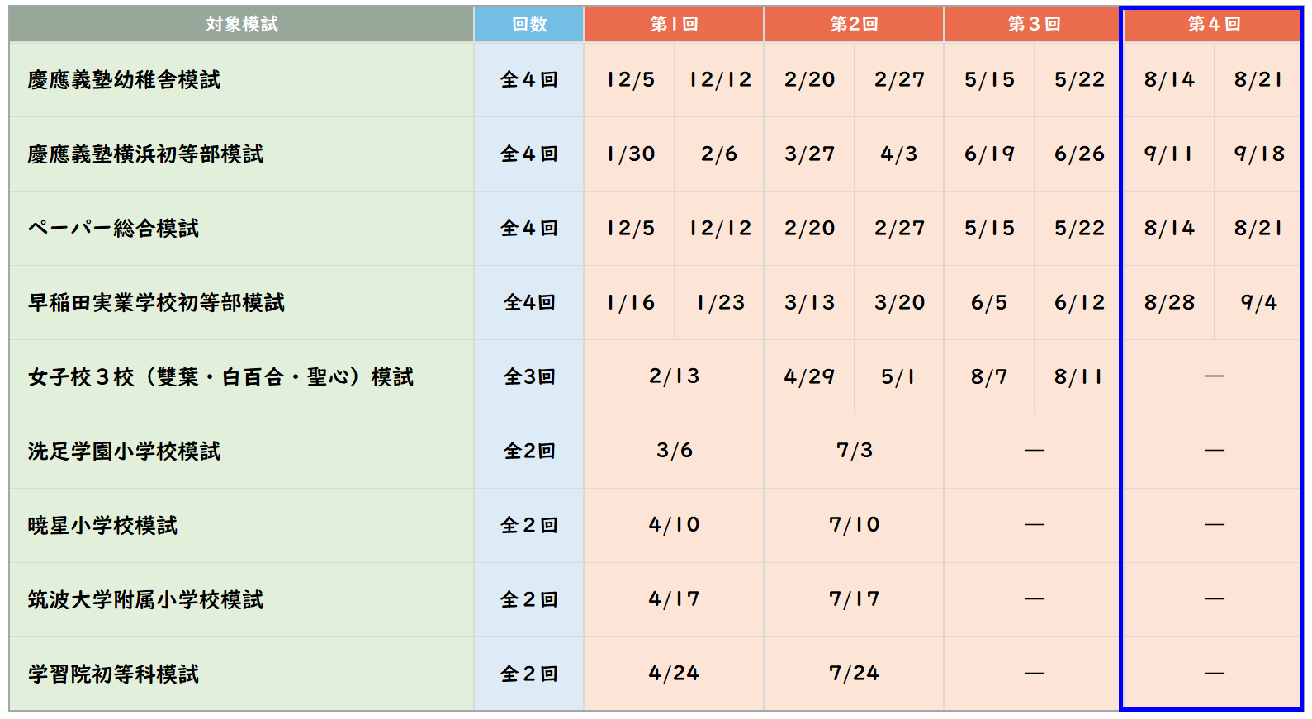Select 筑波大学附属小学校模試 row label
The height and width of the screenshot is (719, 1312).
coord(145,600)
